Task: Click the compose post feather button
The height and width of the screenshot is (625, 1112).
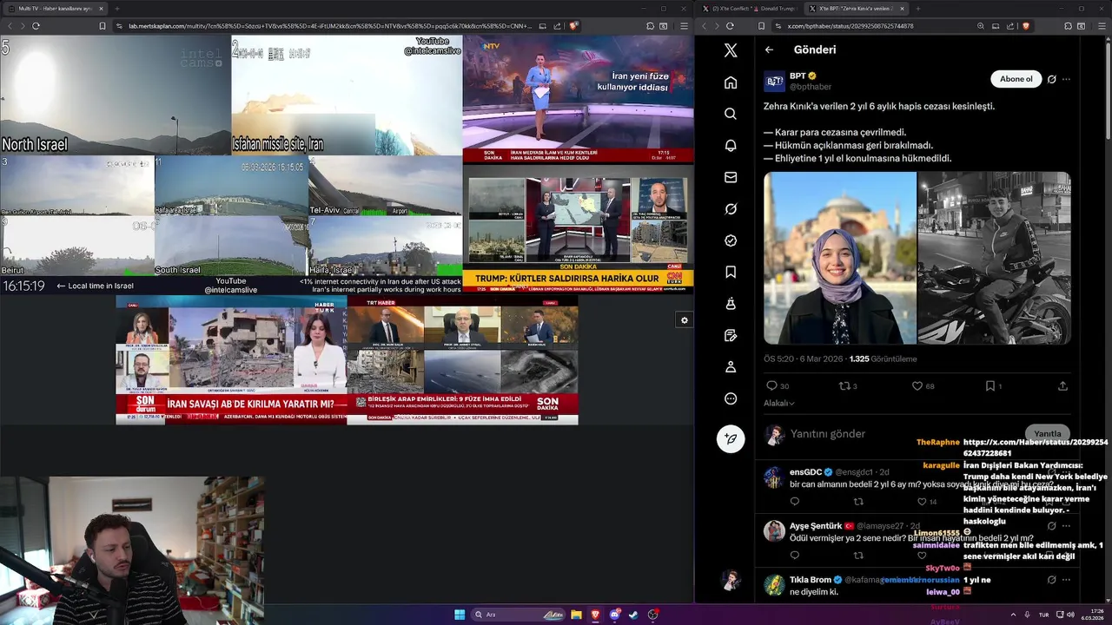Action: pyautogui.click(x=731, y=438)
